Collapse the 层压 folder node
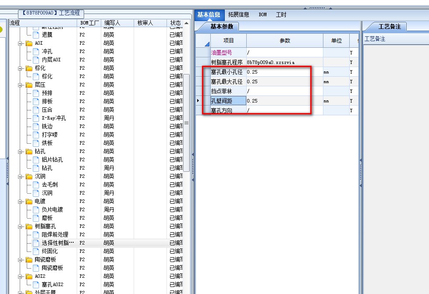This screenshot has height=294, width=429. pos(20,85)
